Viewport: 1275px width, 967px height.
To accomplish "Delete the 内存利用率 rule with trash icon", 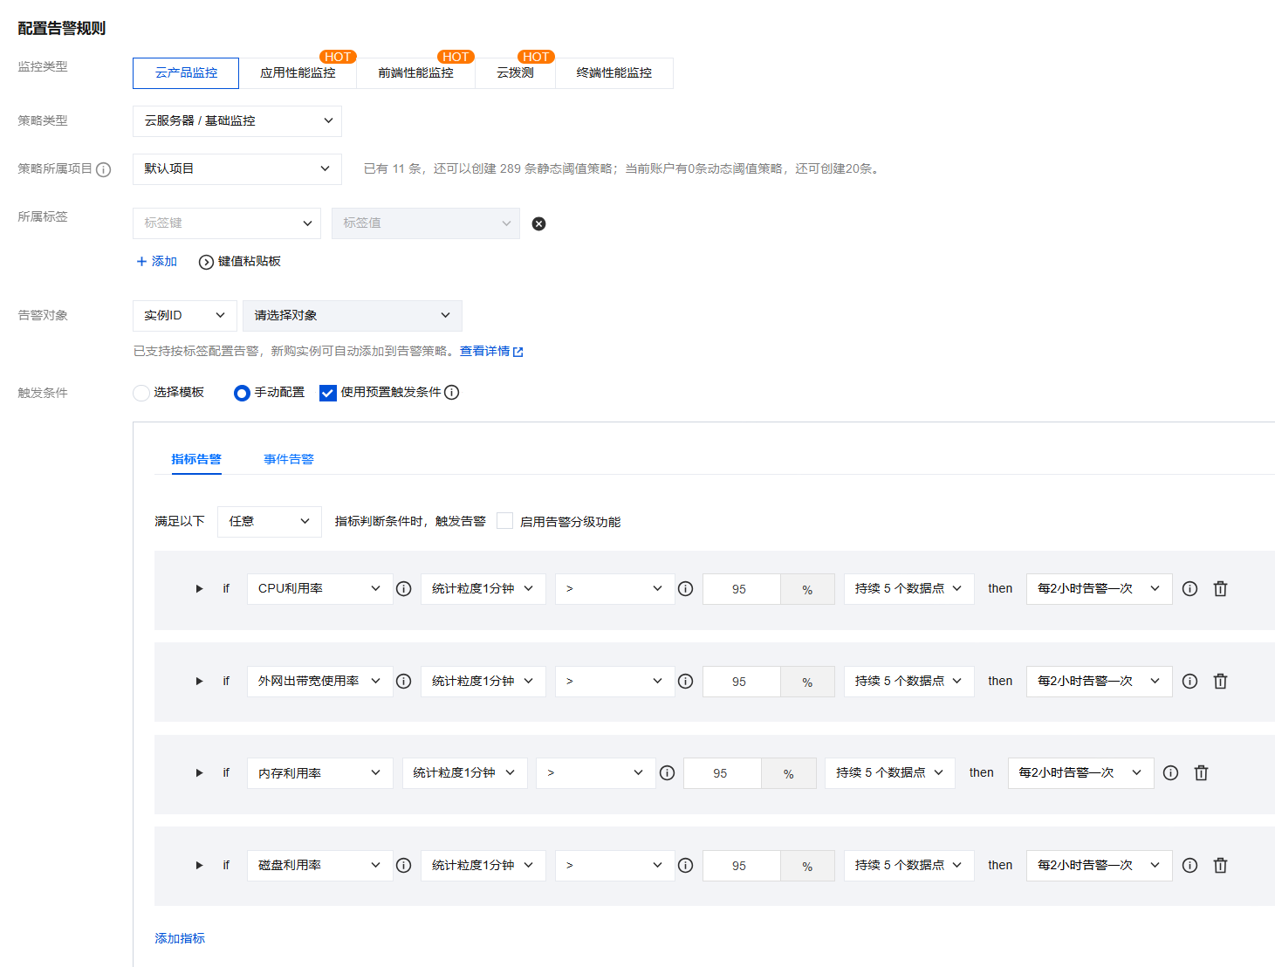I will [1201, 773].
